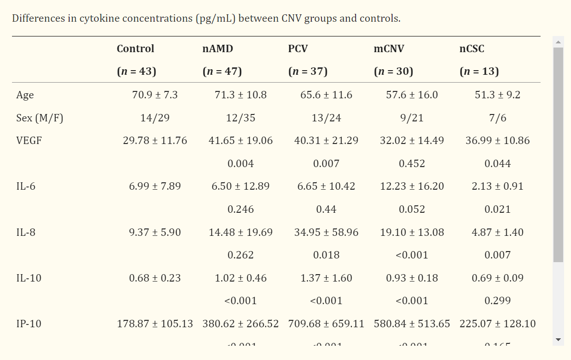Screen dimensions: 571x360
Task: Click the scrollbar down arrow
Action: pyautogui.click(x=558, y=340)
